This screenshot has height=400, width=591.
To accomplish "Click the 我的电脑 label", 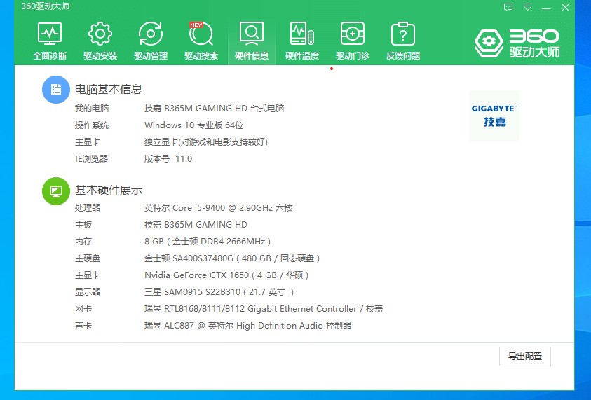I will point(92,109).
